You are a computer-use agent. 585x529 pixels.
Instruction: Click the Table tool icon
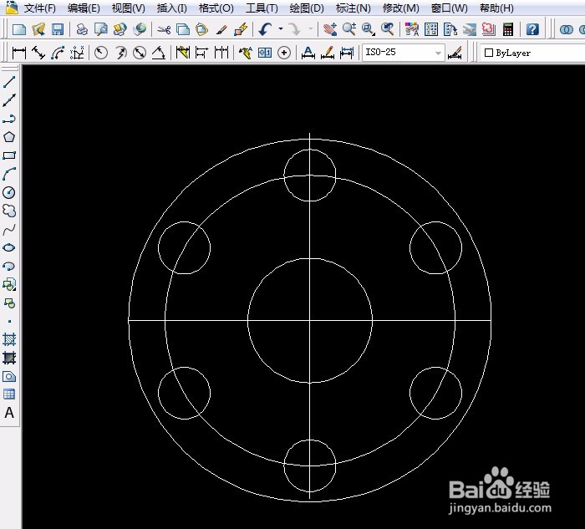9,394
